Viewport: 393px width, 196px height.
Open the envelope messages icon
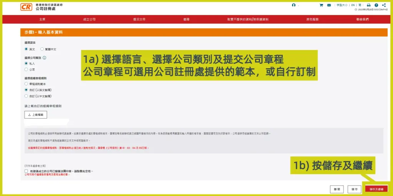[x=329, y=5]
